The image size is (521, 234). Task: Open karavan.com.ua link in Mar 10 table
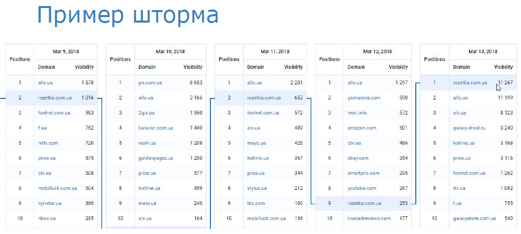156,128
